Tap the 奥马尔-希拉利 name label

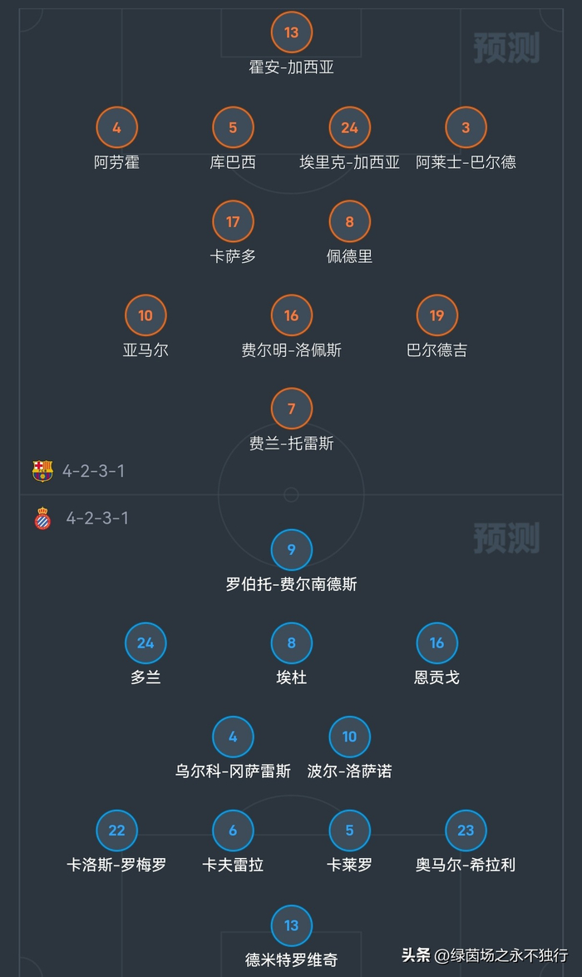click(x=466, y=865)
